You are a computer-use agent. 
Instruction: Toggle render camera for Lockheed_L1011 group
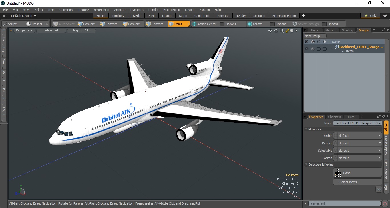pos(313,49)
